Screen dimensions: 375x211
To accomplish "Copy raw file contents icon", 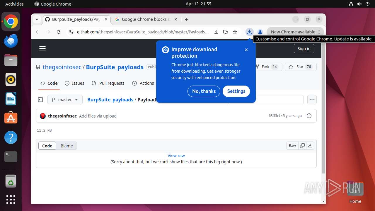I will coord(302,146).
